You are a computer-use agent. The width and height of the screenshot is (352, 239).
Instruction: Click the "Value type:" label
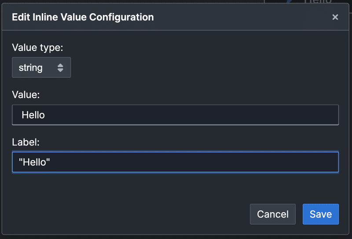(37, 47)
